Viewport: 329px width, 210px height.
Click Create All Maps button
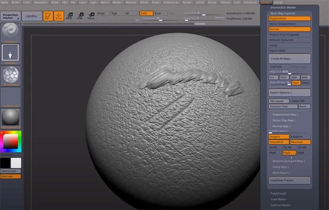tap(290, 59)
